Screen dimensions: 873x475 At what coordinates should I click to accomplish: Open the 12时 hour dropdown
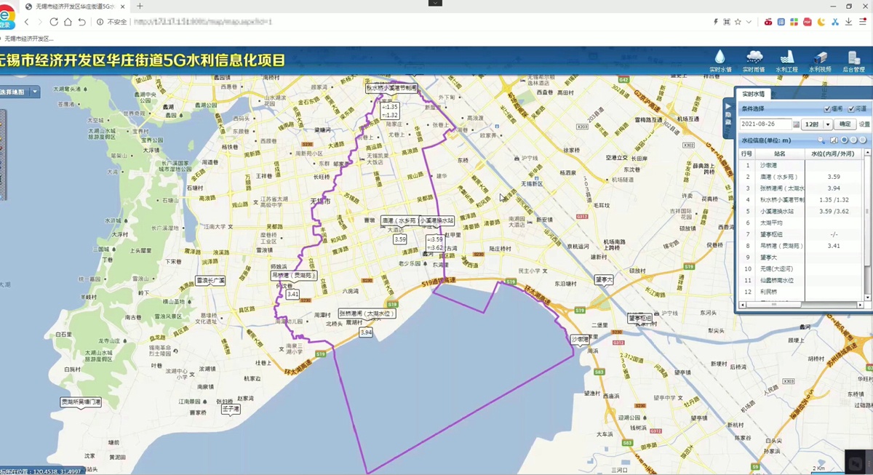coord(827,124)
